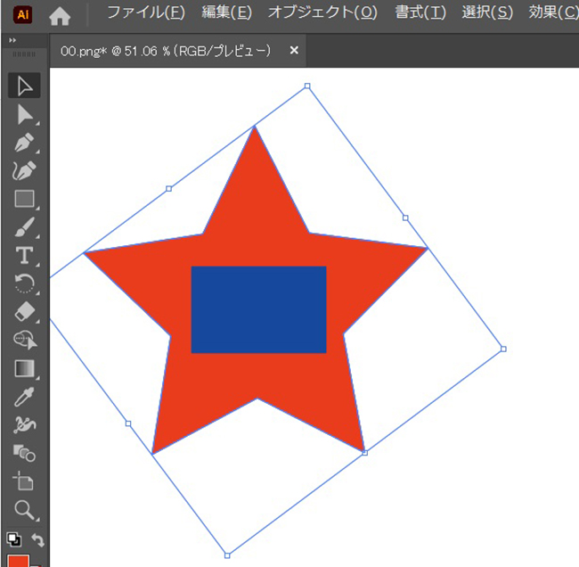This screenshot has height=567, width=579.
Task: Select the Zoom tool
Action: [x=24, y=509]
